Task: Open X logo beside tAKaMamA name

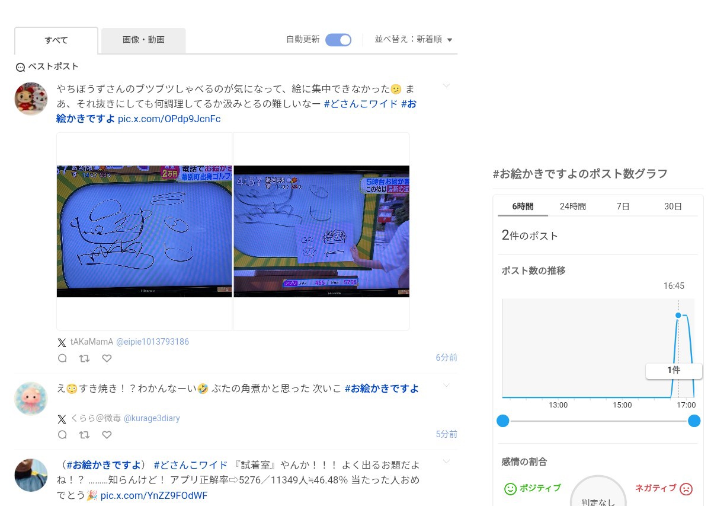Action: pos(62,342)
